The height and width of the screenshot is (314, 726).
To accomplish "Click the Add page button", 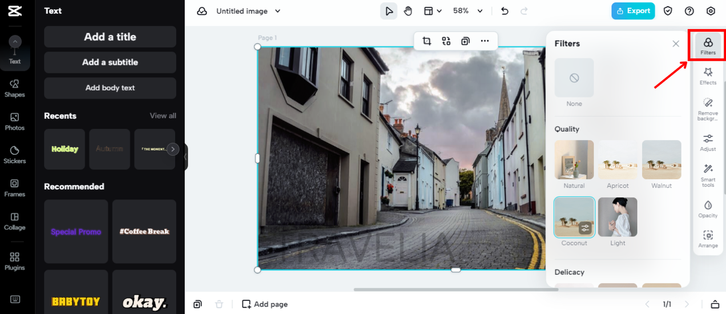I will tap(265, 304).
